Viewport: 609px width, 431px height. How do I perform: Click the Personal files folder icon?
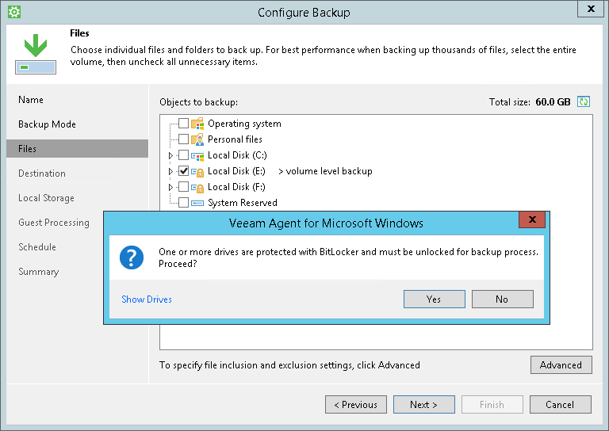tap(197, 139)
